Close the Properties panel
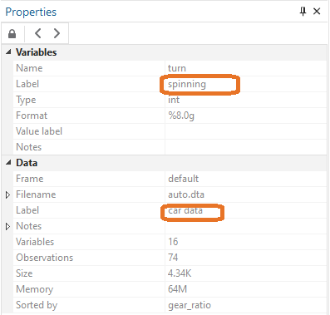Image resolution: width=330 pixels, height=315 pixels. (317, 12)
